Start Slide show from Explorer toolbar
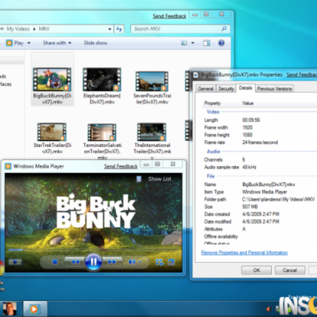The height and width of the screenshot is (317, 317). click(x=95, y=43)
